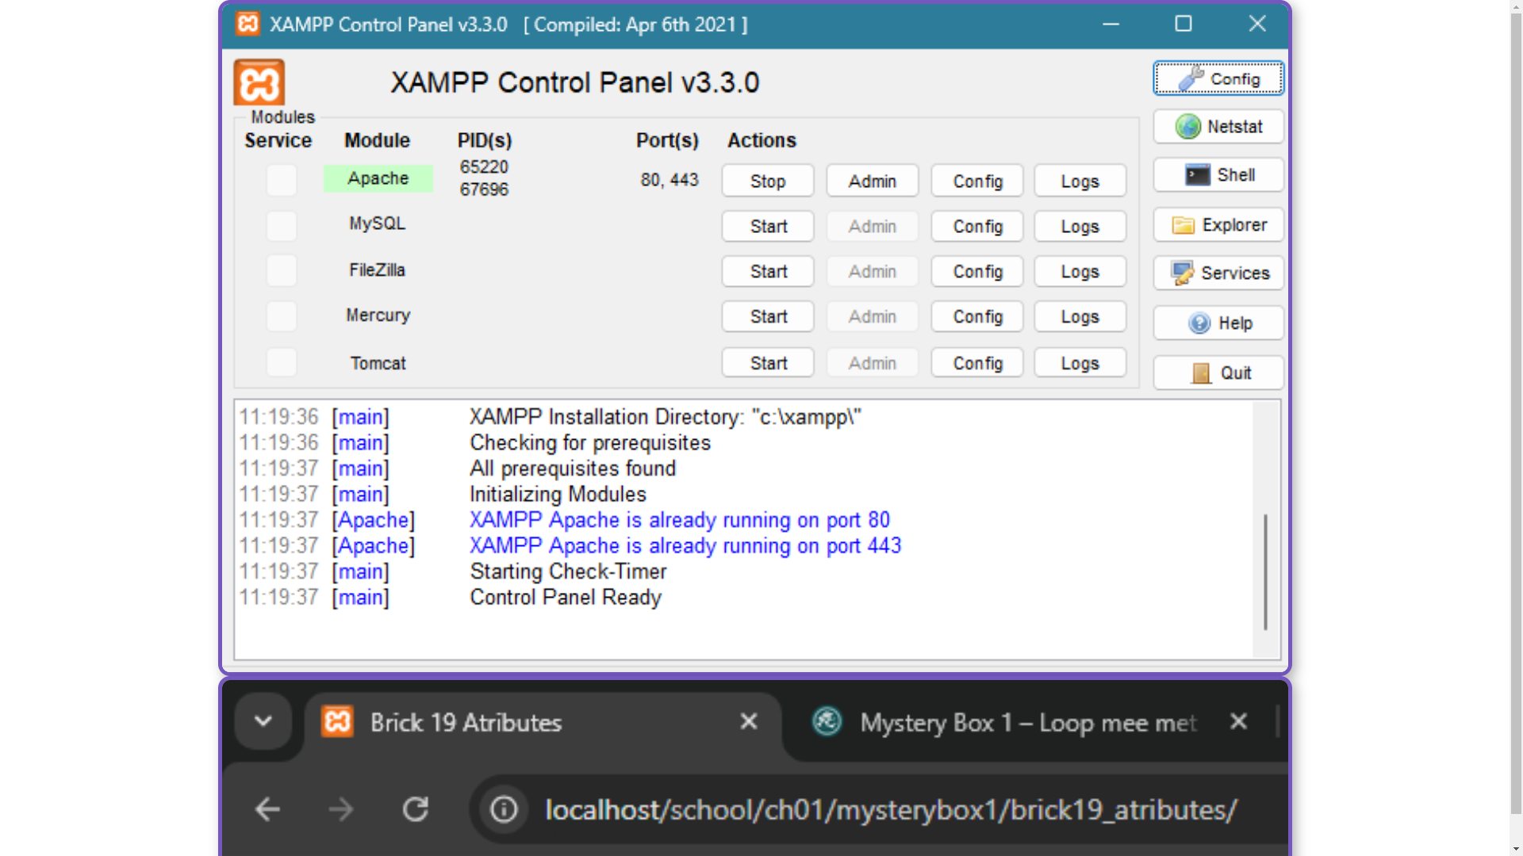Open global Config with the wrench icon
The height and width of the screenshot is (856, 1523).
tap(1218, 79)
